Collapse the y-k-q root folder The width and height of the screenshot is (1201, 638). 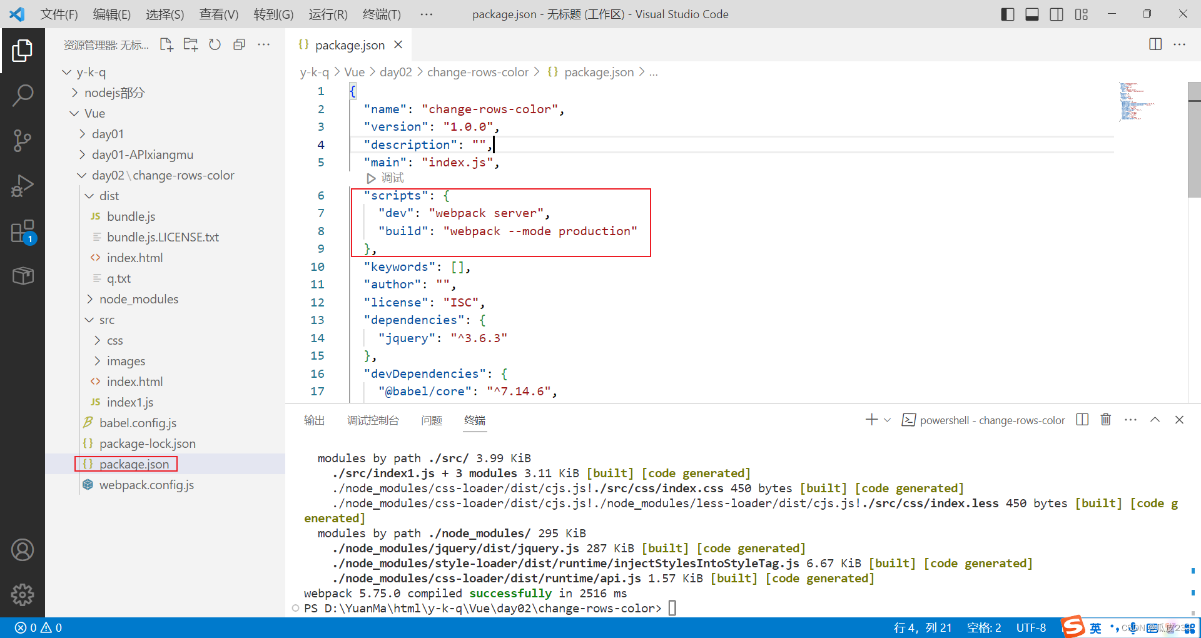(165, 73)
